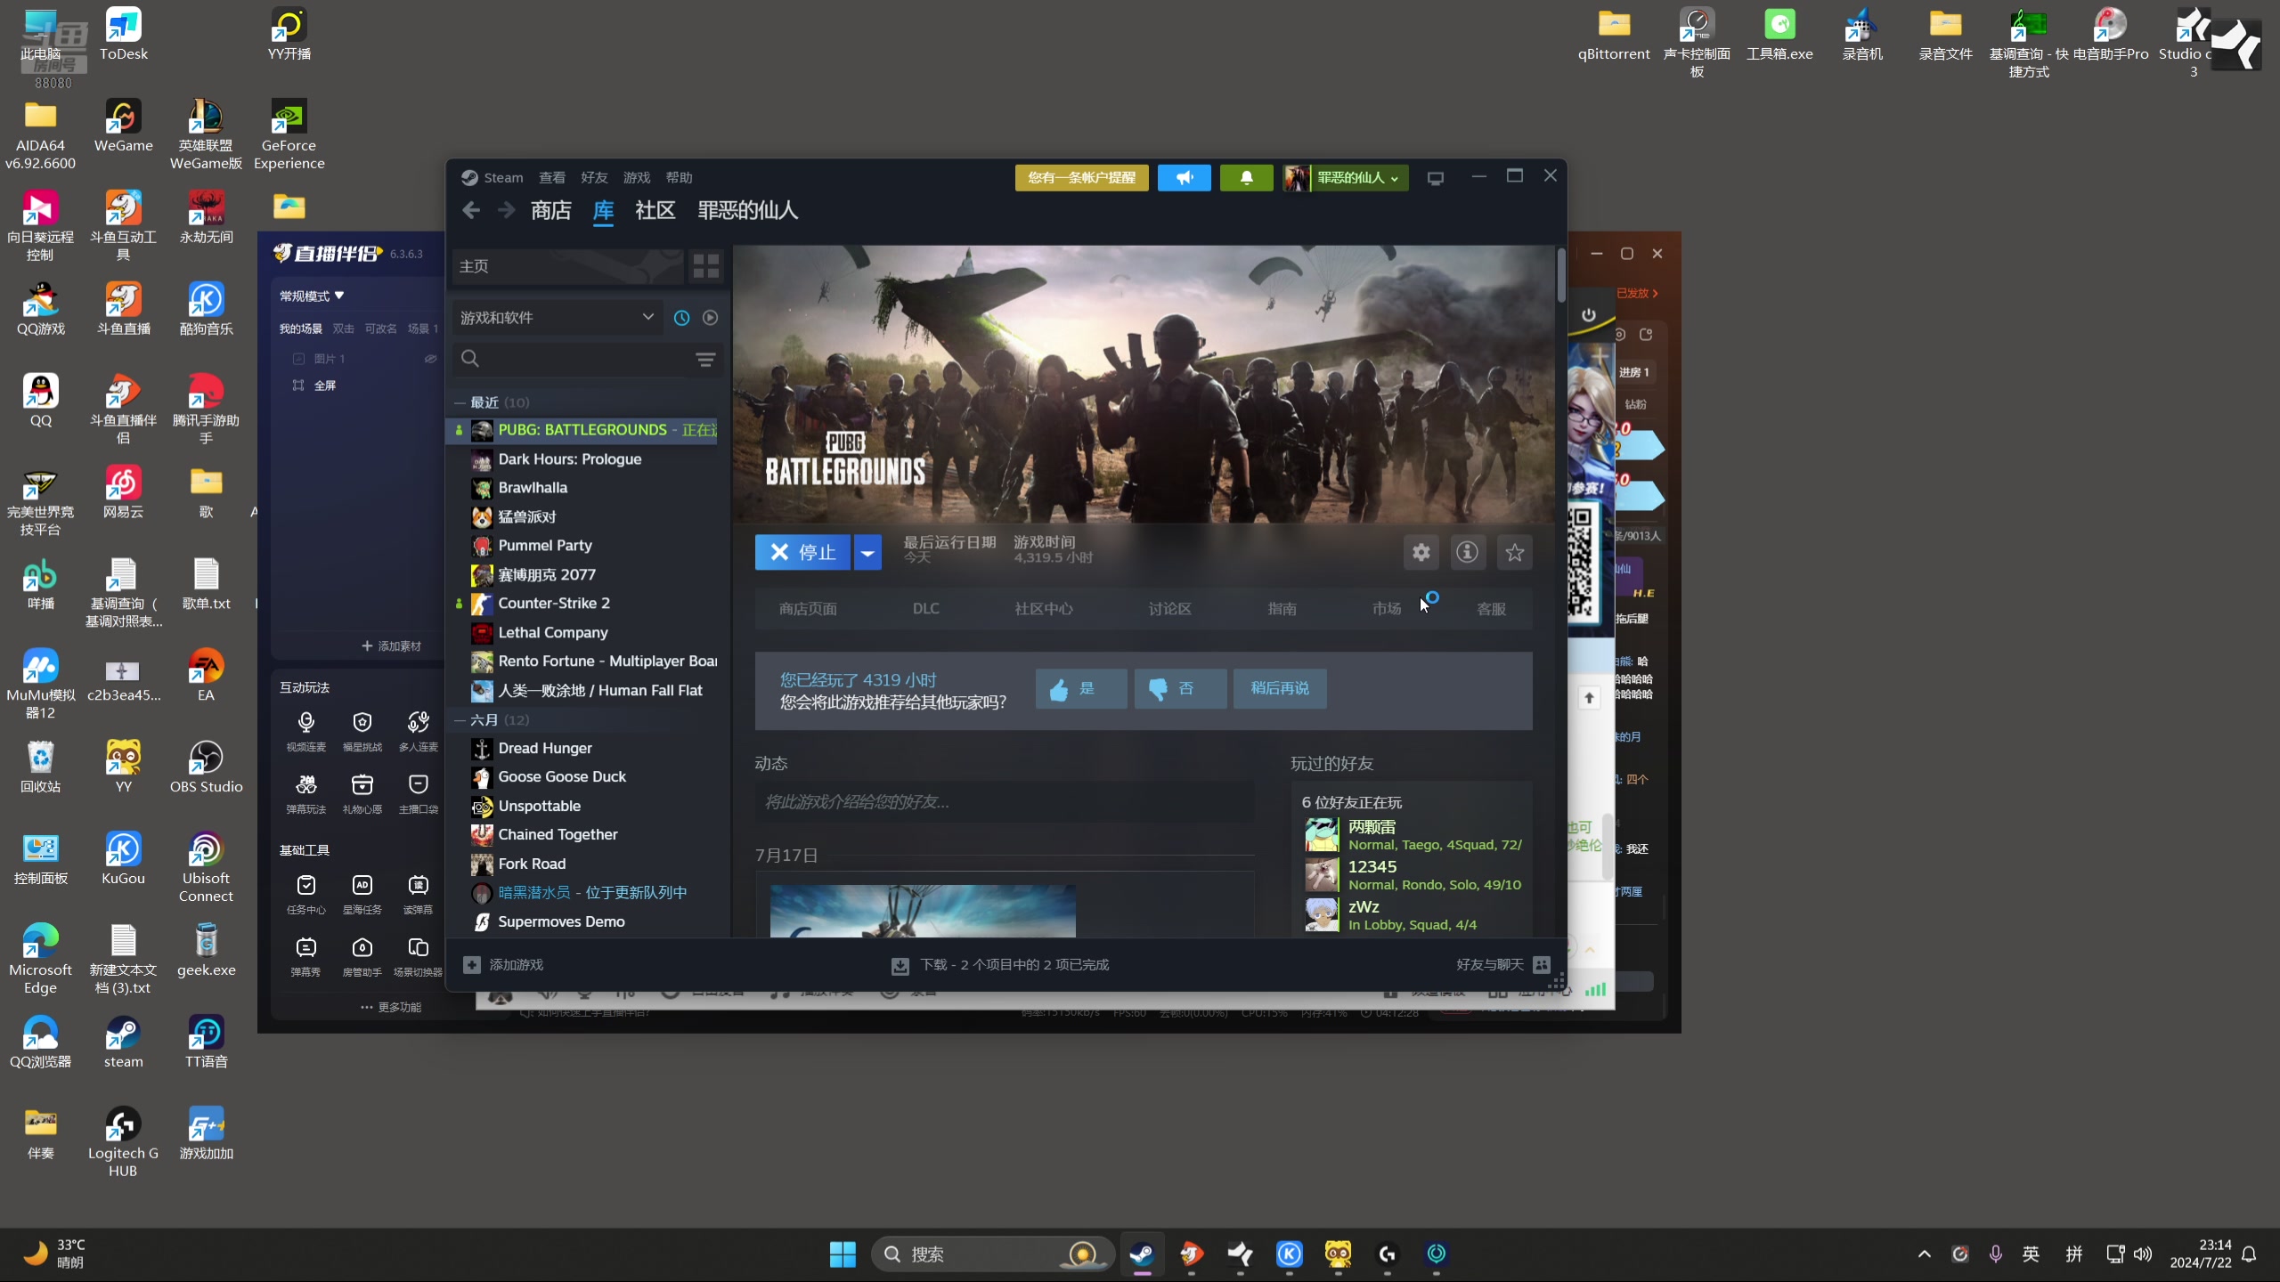Check the 图片 1 source checkbox
The image size is (2280, 1282).
coord(298,359)
